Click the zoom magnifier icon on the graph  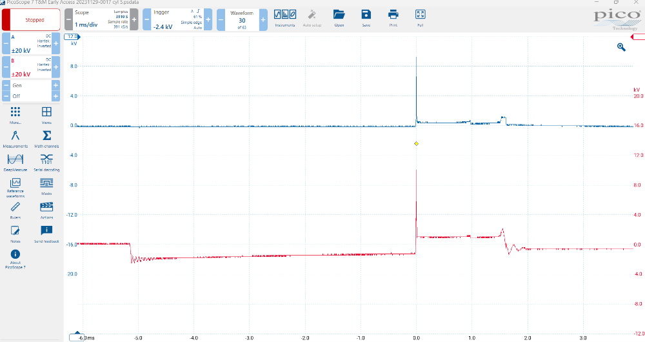pyautogui.click(x=621, y=47)
